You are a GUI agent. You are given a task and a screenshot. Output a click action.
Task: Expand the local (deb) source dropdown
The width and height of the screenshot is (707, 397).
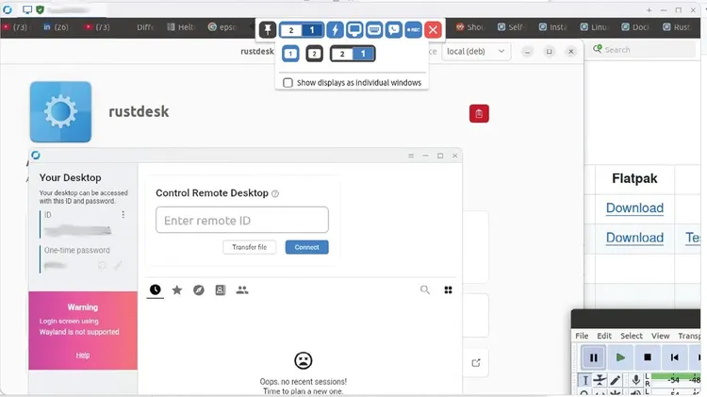click(x=476, y=52)
